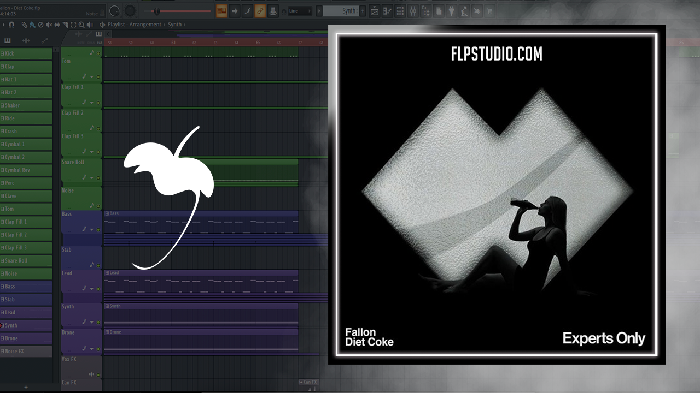The image size is (700, 393).
Task: Click Synth in the playlist breadcrumb
Action: pyautogui.click(x=174, y=25)
